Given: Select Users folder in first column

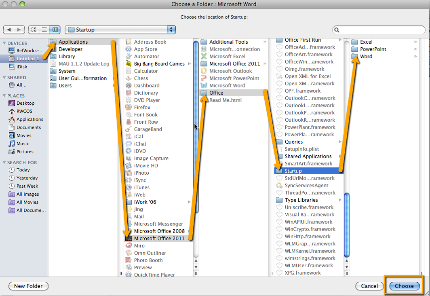Looking at the screenshot, I should [83, 85].
